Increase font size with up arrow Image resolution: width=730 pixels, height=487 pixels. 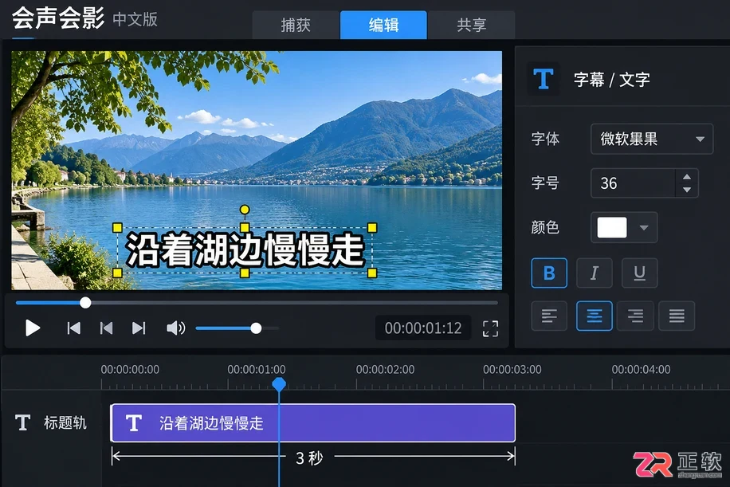click(687, 177)
